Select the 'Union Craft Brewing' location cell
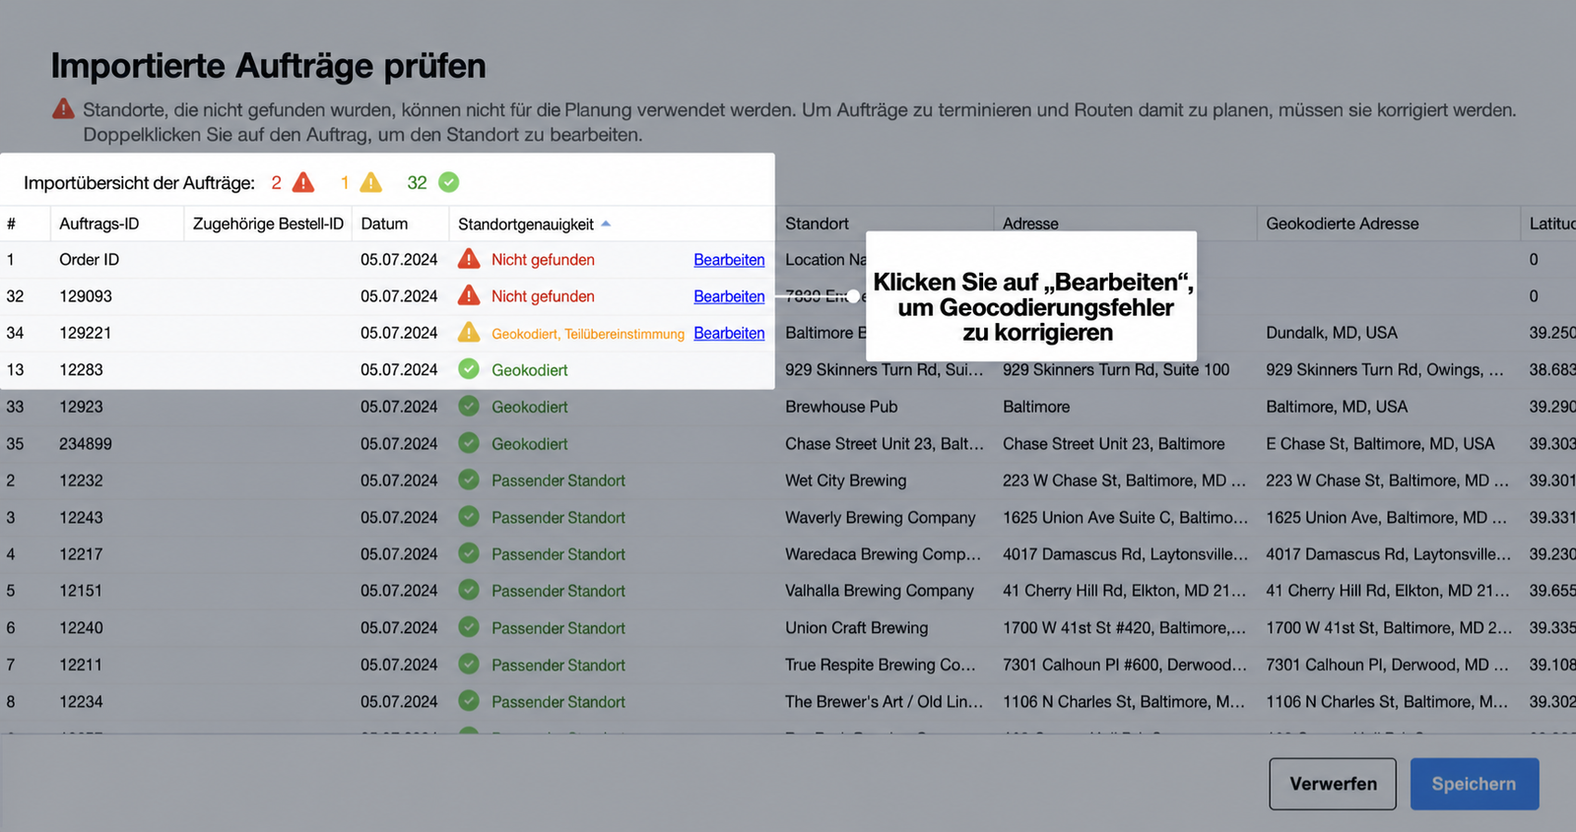This screenshot has width=1576, height=832. coord(857,627)
